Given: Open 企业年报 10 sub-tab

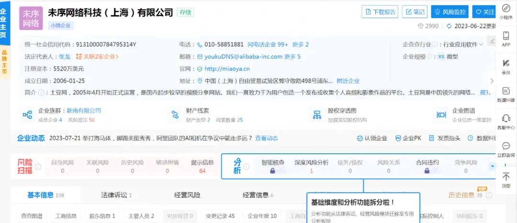Looking at the screenshot, I should pyautogui.click(x=262, y=216).
